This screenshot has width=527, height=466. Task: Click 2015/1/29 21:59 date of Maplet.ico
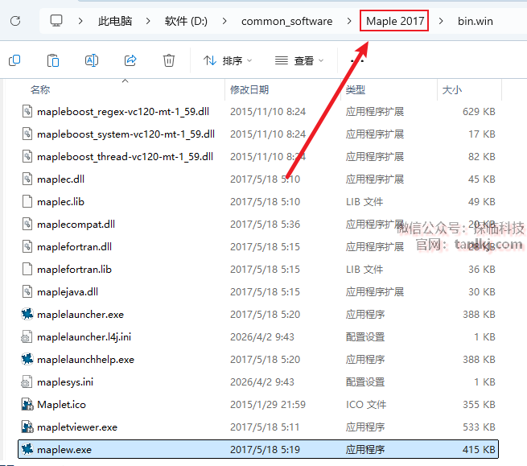[x=268, y=405]
